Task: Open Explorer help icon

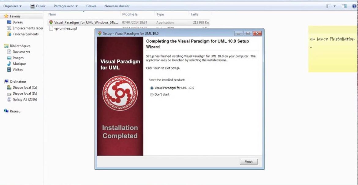Action: coord(354,6)
